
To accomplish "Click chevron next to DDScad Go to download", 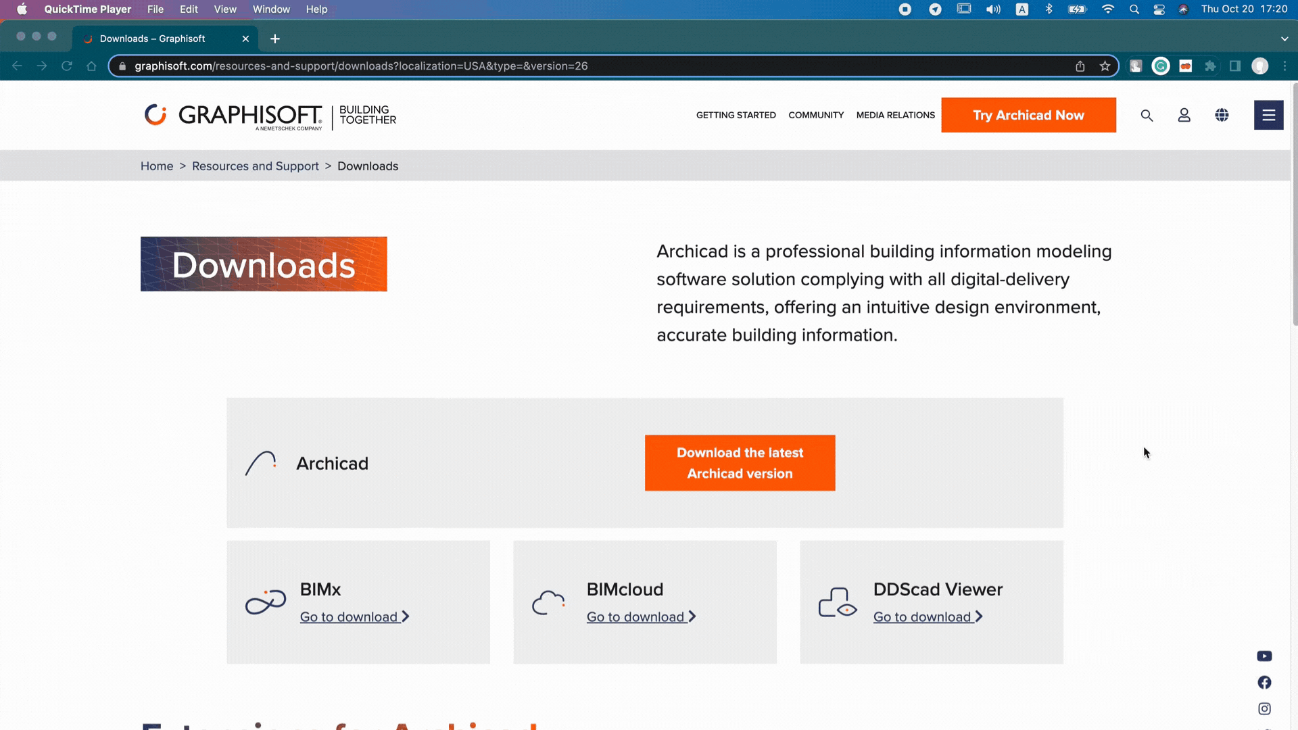I will (979, 617).
